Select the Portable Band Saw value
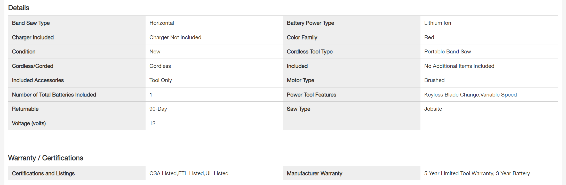 tap(447, 52)
